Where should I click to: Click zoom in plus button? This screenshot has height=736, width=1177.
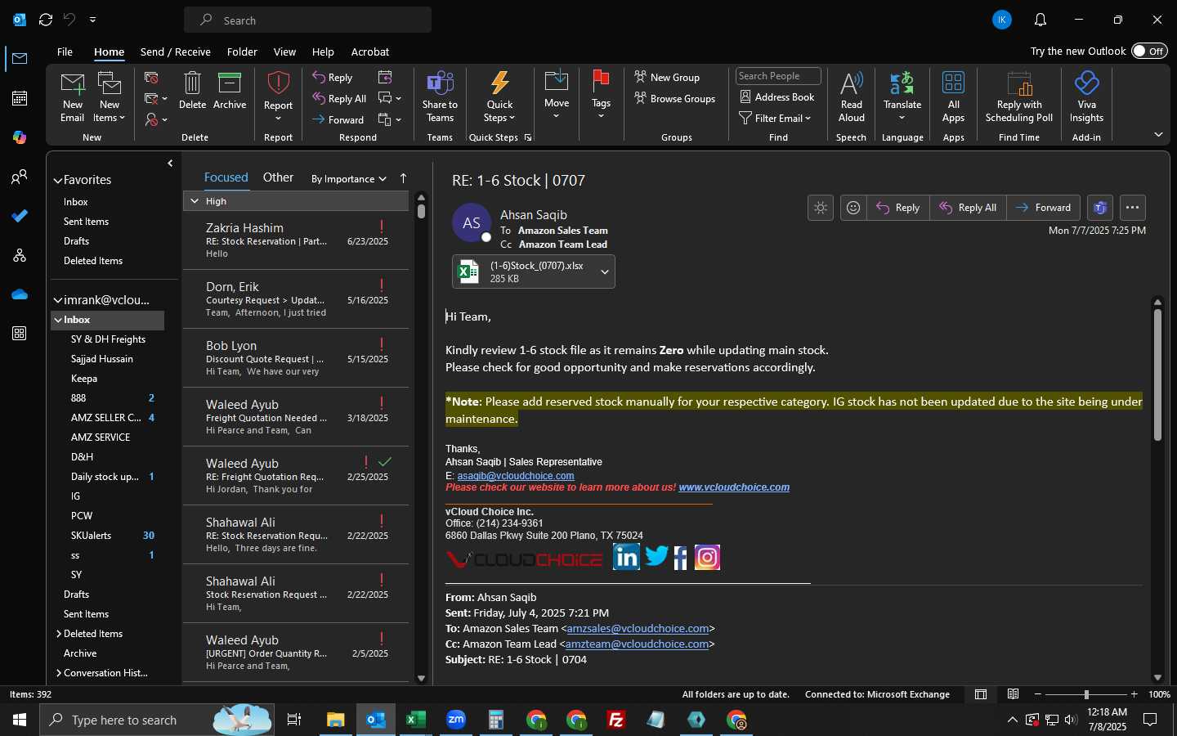pos(1134,694)
